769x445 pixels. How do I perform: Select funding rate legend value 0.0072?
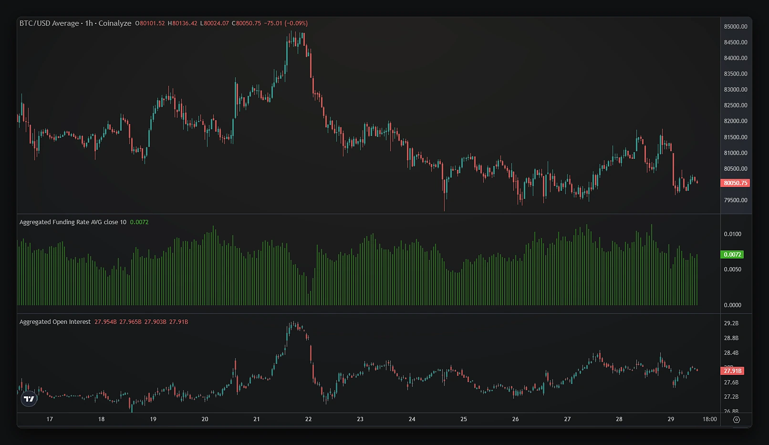click(x=139, y=222)
